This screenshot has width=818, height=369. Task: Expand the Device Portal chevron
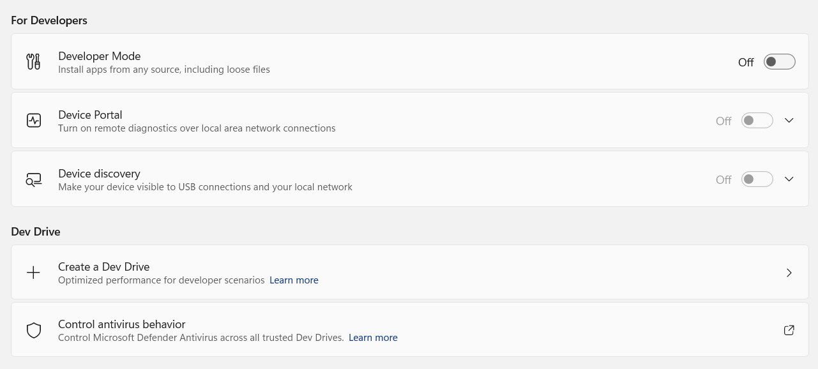tap(789, 121)
